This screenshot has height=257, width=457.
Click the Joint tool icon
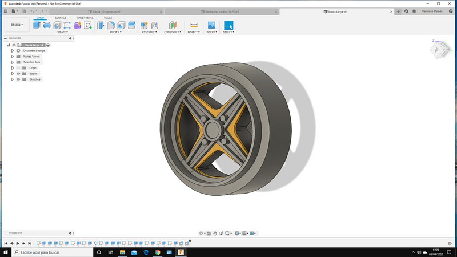coord(154,25)
